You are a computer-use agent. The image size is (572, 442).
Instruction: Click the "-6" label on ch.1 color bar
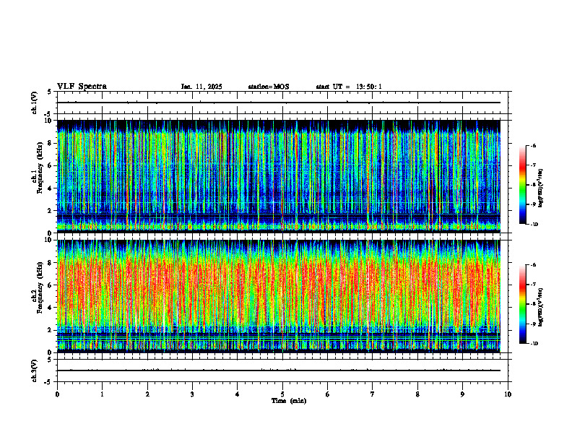(x=533, y=145)
